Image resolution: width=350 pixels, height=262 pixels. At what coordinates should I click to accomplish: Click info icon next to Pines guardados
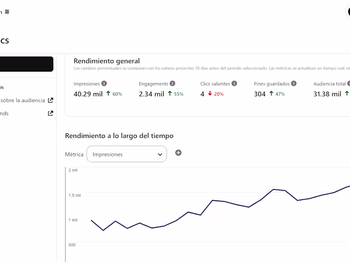pyautogui.click(x=294, y=83)
